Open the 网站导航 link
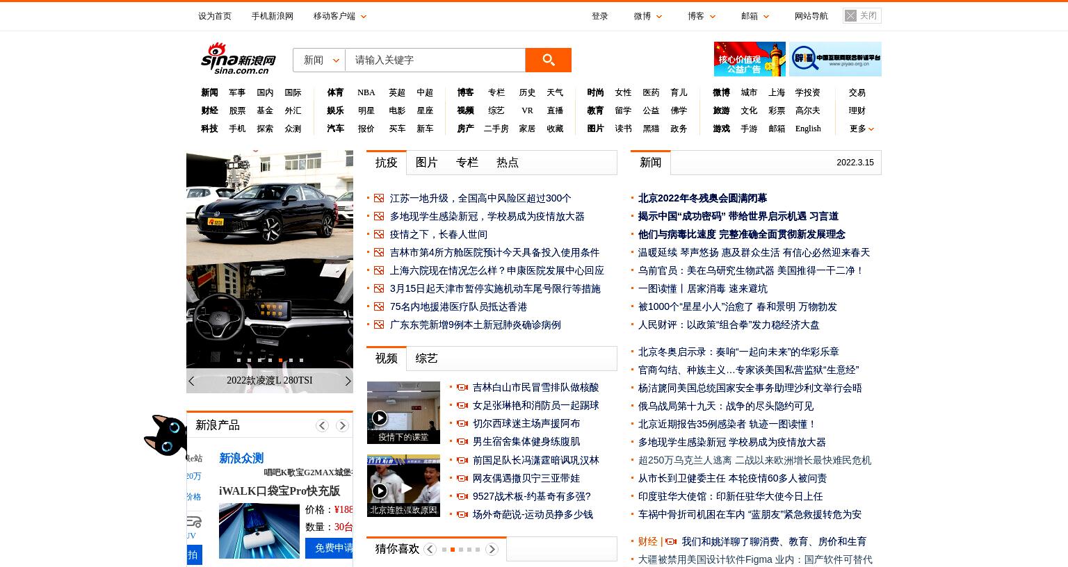 point(811,16)
